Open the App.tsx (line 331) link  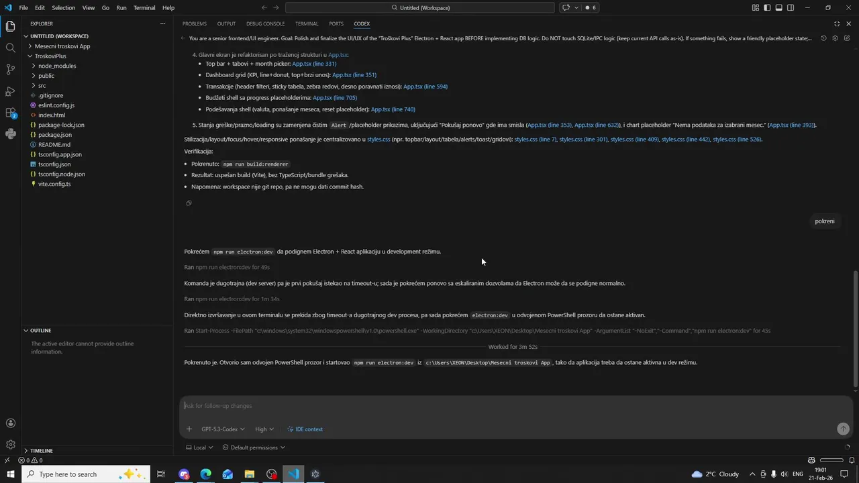(314, 64)
